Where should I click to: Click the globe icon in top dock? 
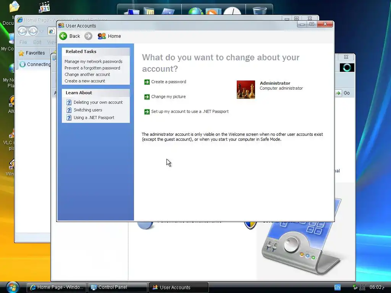[x=196, y=11]
